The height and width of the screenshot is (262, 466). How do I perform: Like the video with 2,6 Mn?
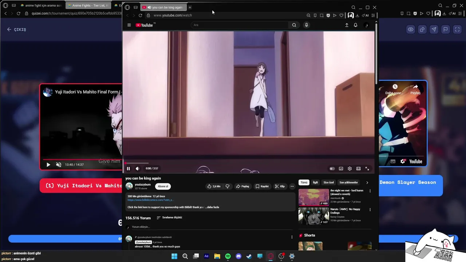coord(214,186)
